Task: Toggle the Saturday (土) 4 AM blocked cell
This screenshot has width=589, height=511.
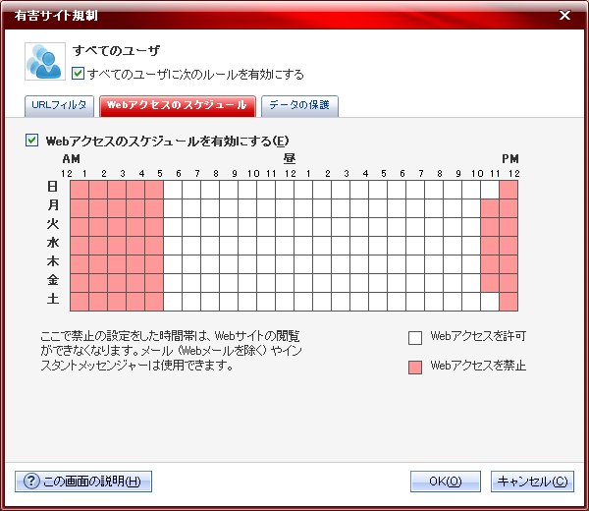Action: [x=154, y=302]
